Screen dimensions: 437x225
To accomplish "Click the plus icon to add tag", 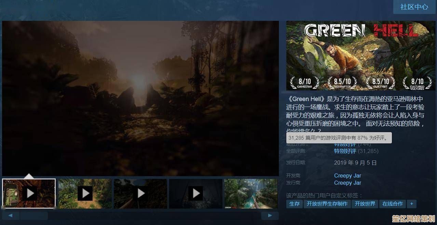I will click(x=411, y=204).
